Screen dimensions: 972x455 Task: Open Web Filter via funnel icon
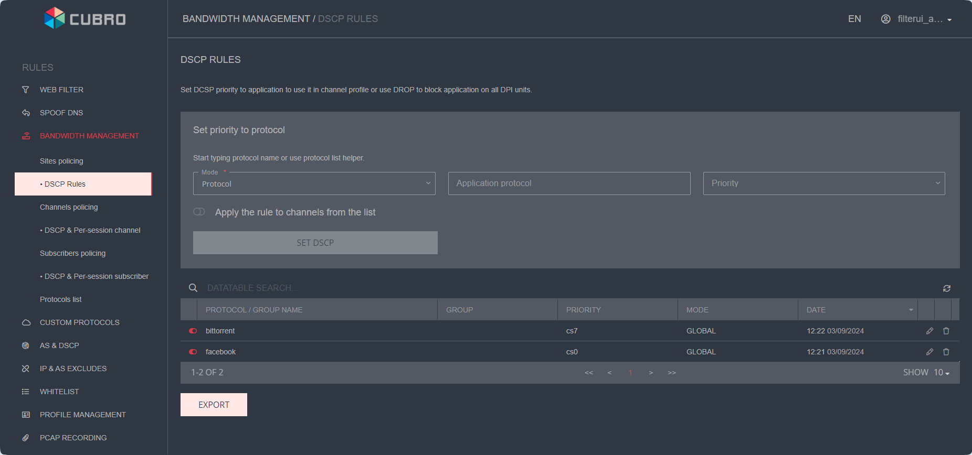click(26, 90)
